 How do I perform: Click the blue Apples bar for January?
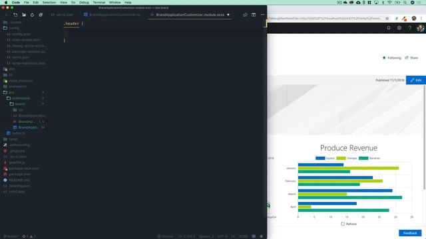(321, 165)
